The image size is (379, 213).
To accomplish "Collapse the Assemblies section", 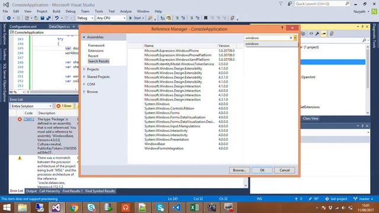I will pos(84,37).
